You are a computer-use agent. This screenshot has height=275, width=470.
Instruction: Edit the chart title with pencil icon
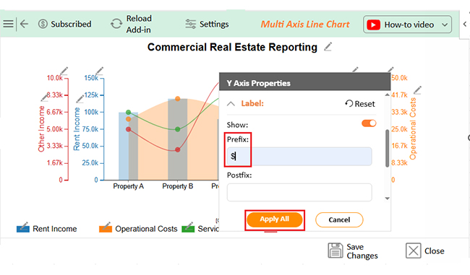coord(328,47)
